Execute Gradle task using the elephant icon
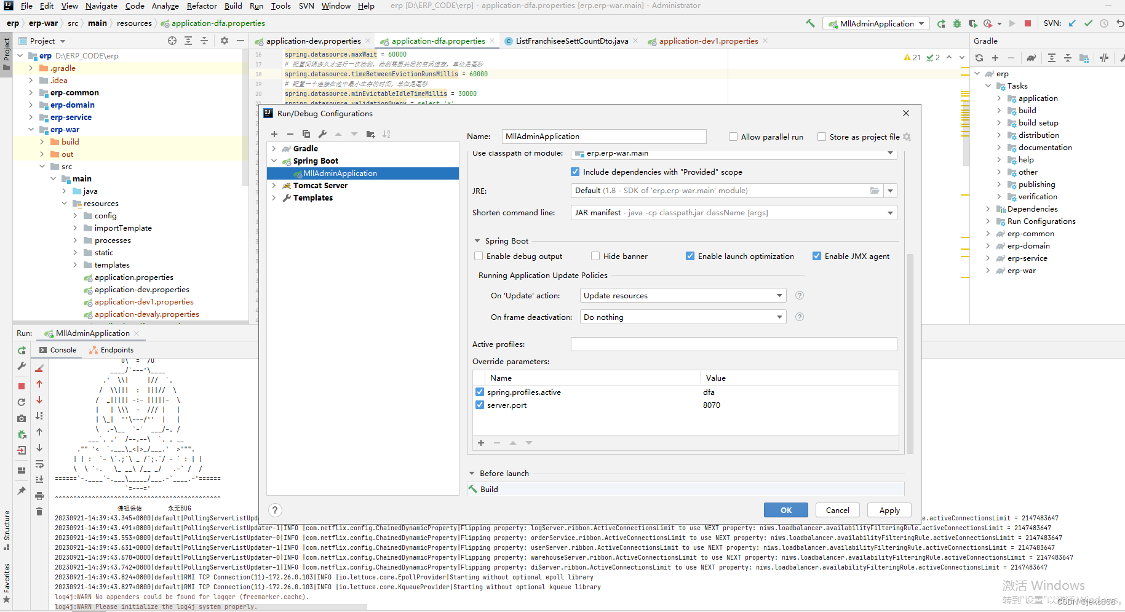 point(1032,58)
